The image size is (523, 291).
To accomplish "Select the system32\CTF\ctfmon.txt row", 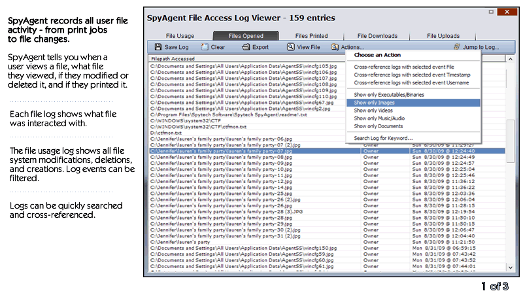I will tap(248, 127).
